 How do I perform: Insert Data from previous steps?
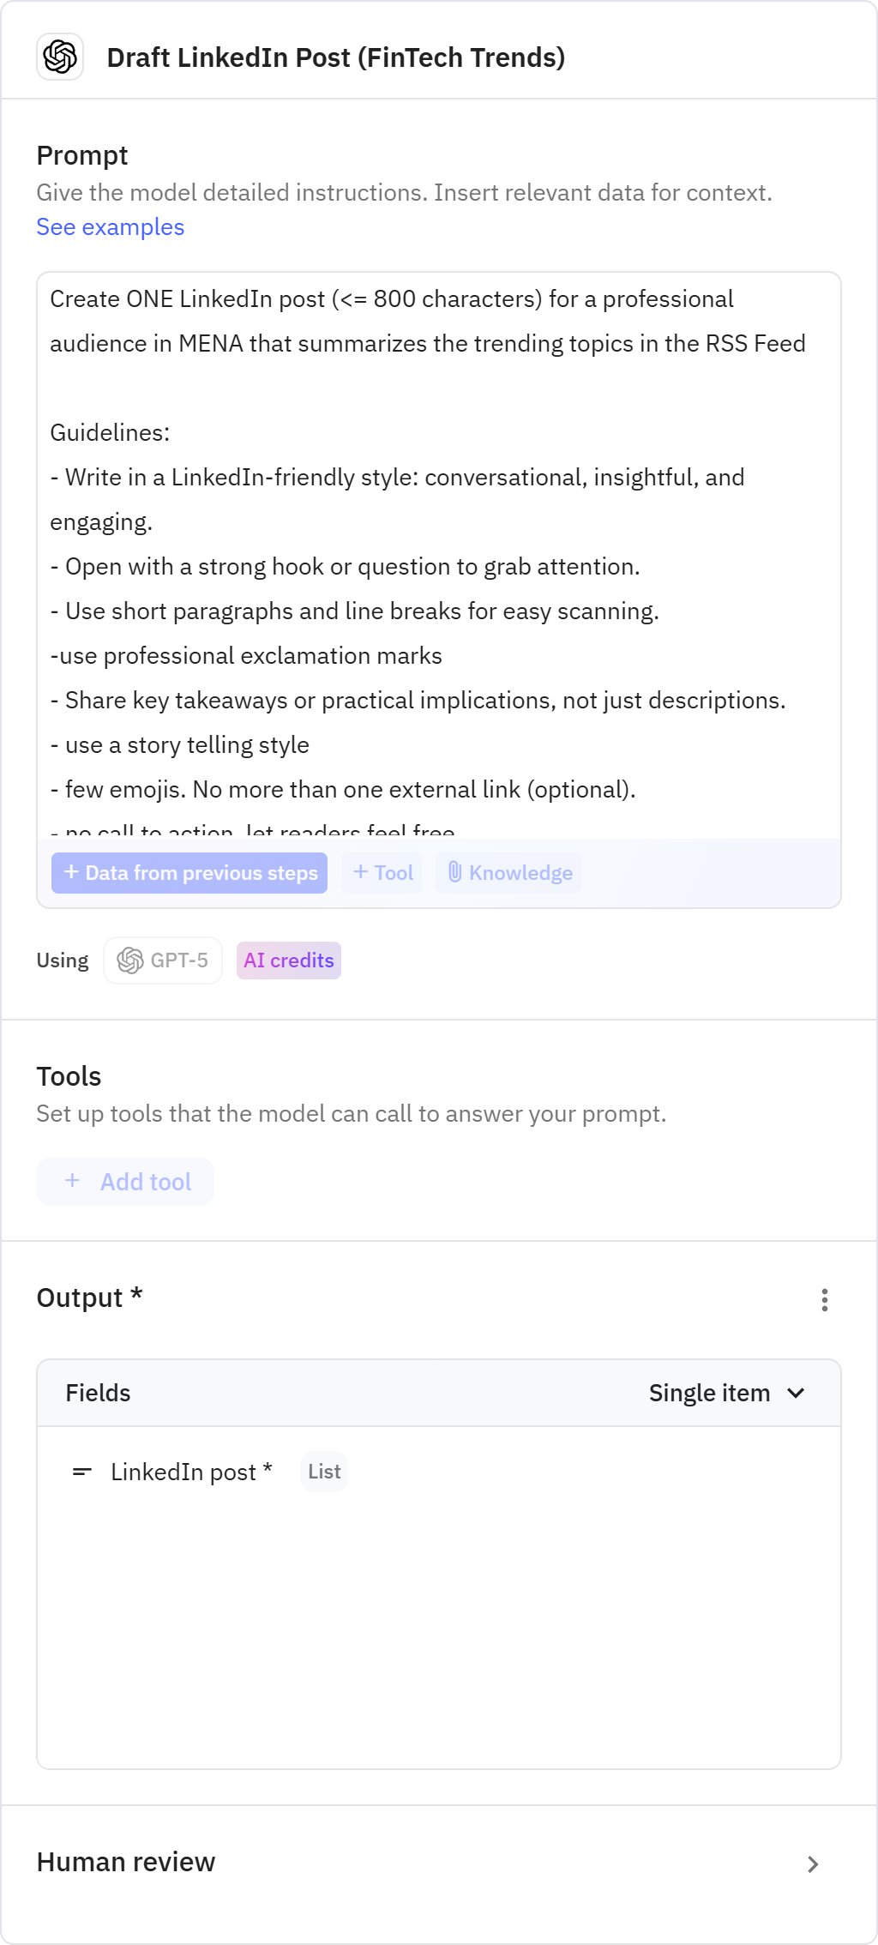click(189, 873)
